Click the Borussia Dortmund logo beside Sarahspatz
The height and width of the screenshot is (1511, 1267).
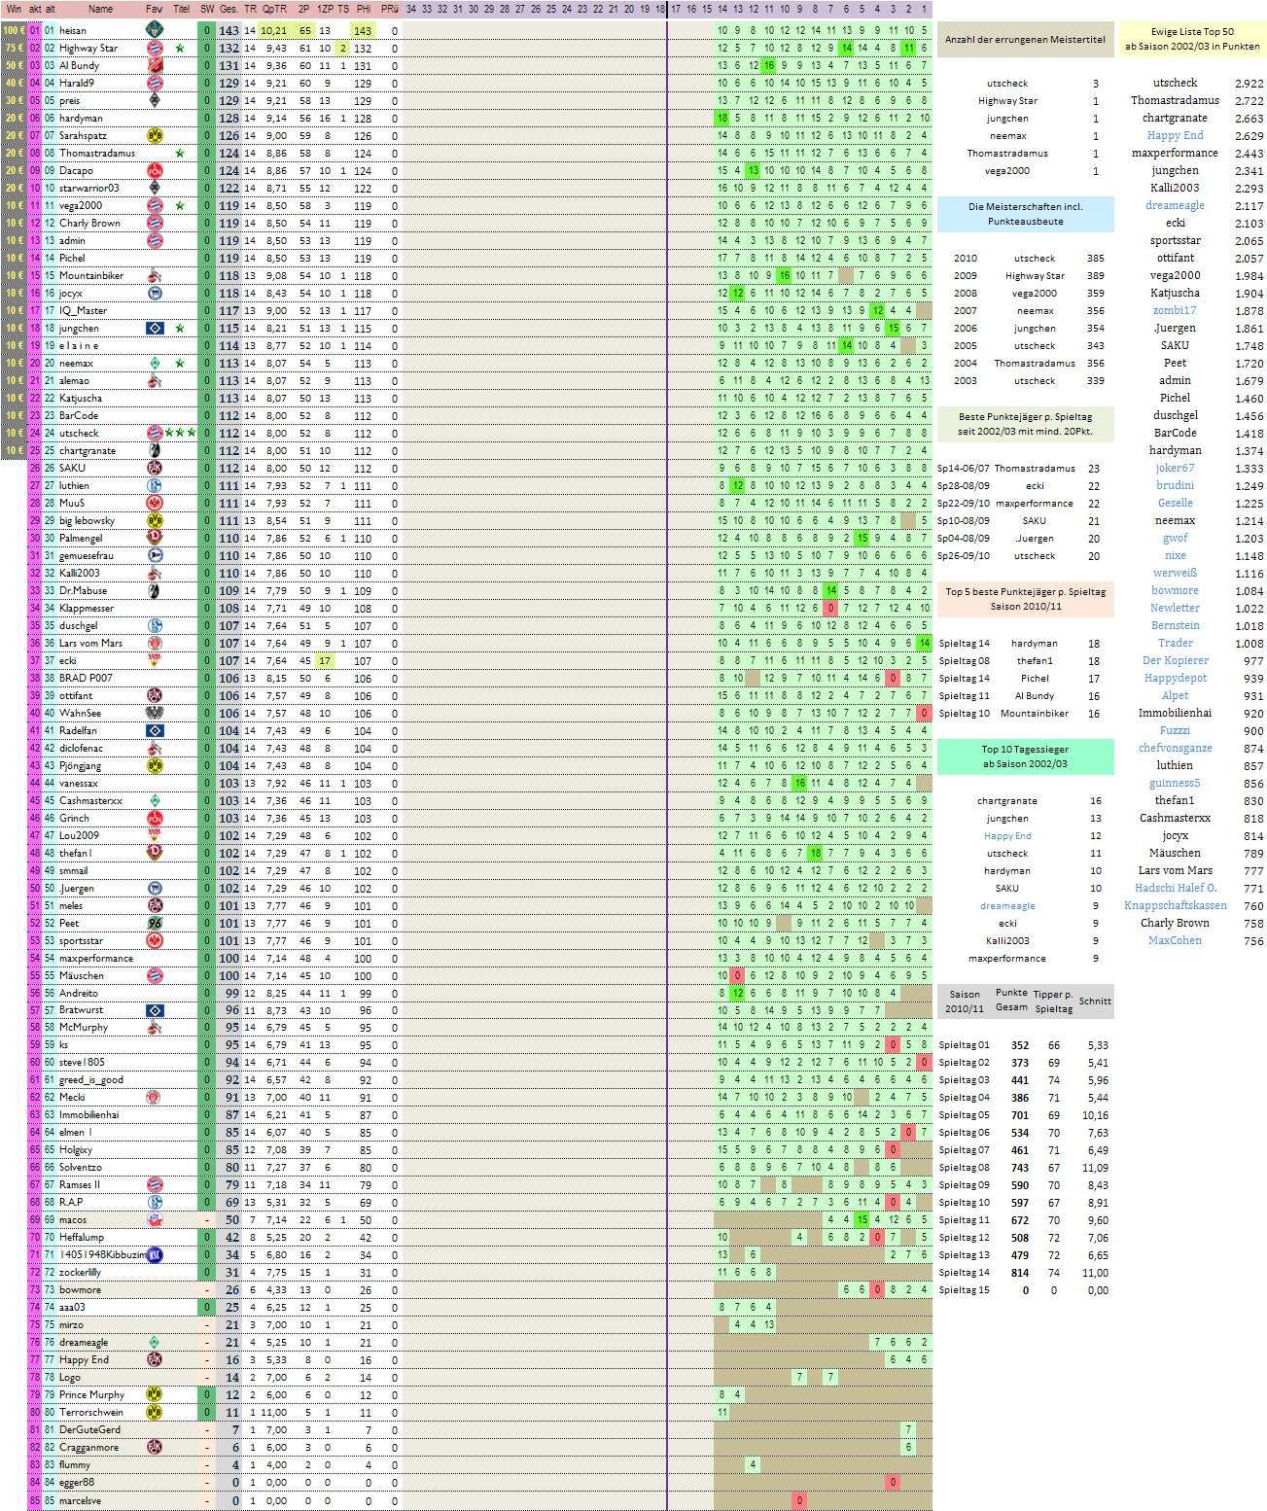click(x=154, y=136)
